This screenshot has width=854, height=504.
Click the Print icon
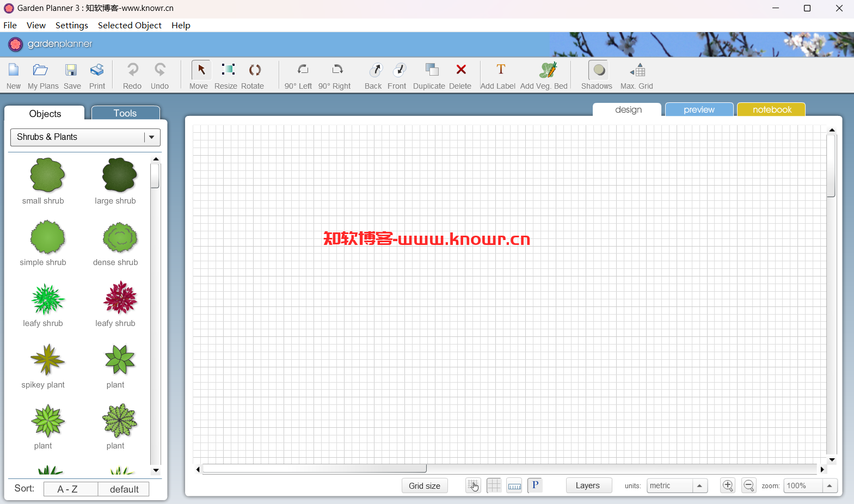(97, 70)
